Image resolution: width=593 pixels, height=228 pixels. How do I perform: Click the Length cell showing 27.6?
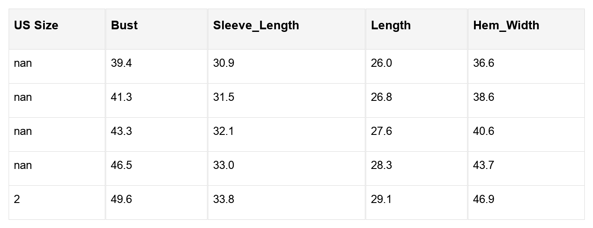(x=381, y=131)
